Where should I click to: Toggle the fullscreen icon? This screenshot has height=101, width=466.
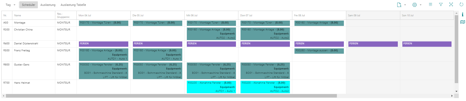point(451,5)
